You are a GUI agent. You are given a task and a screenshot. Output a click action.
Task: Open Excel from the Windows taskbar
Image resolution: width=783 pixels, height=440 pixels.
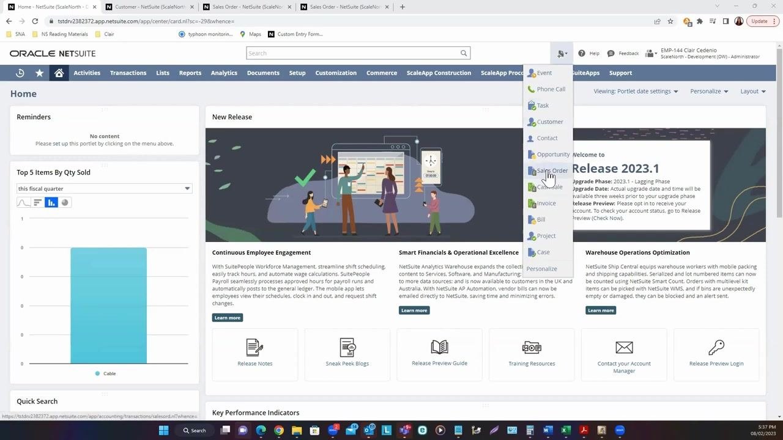click(x=566, y=430)
